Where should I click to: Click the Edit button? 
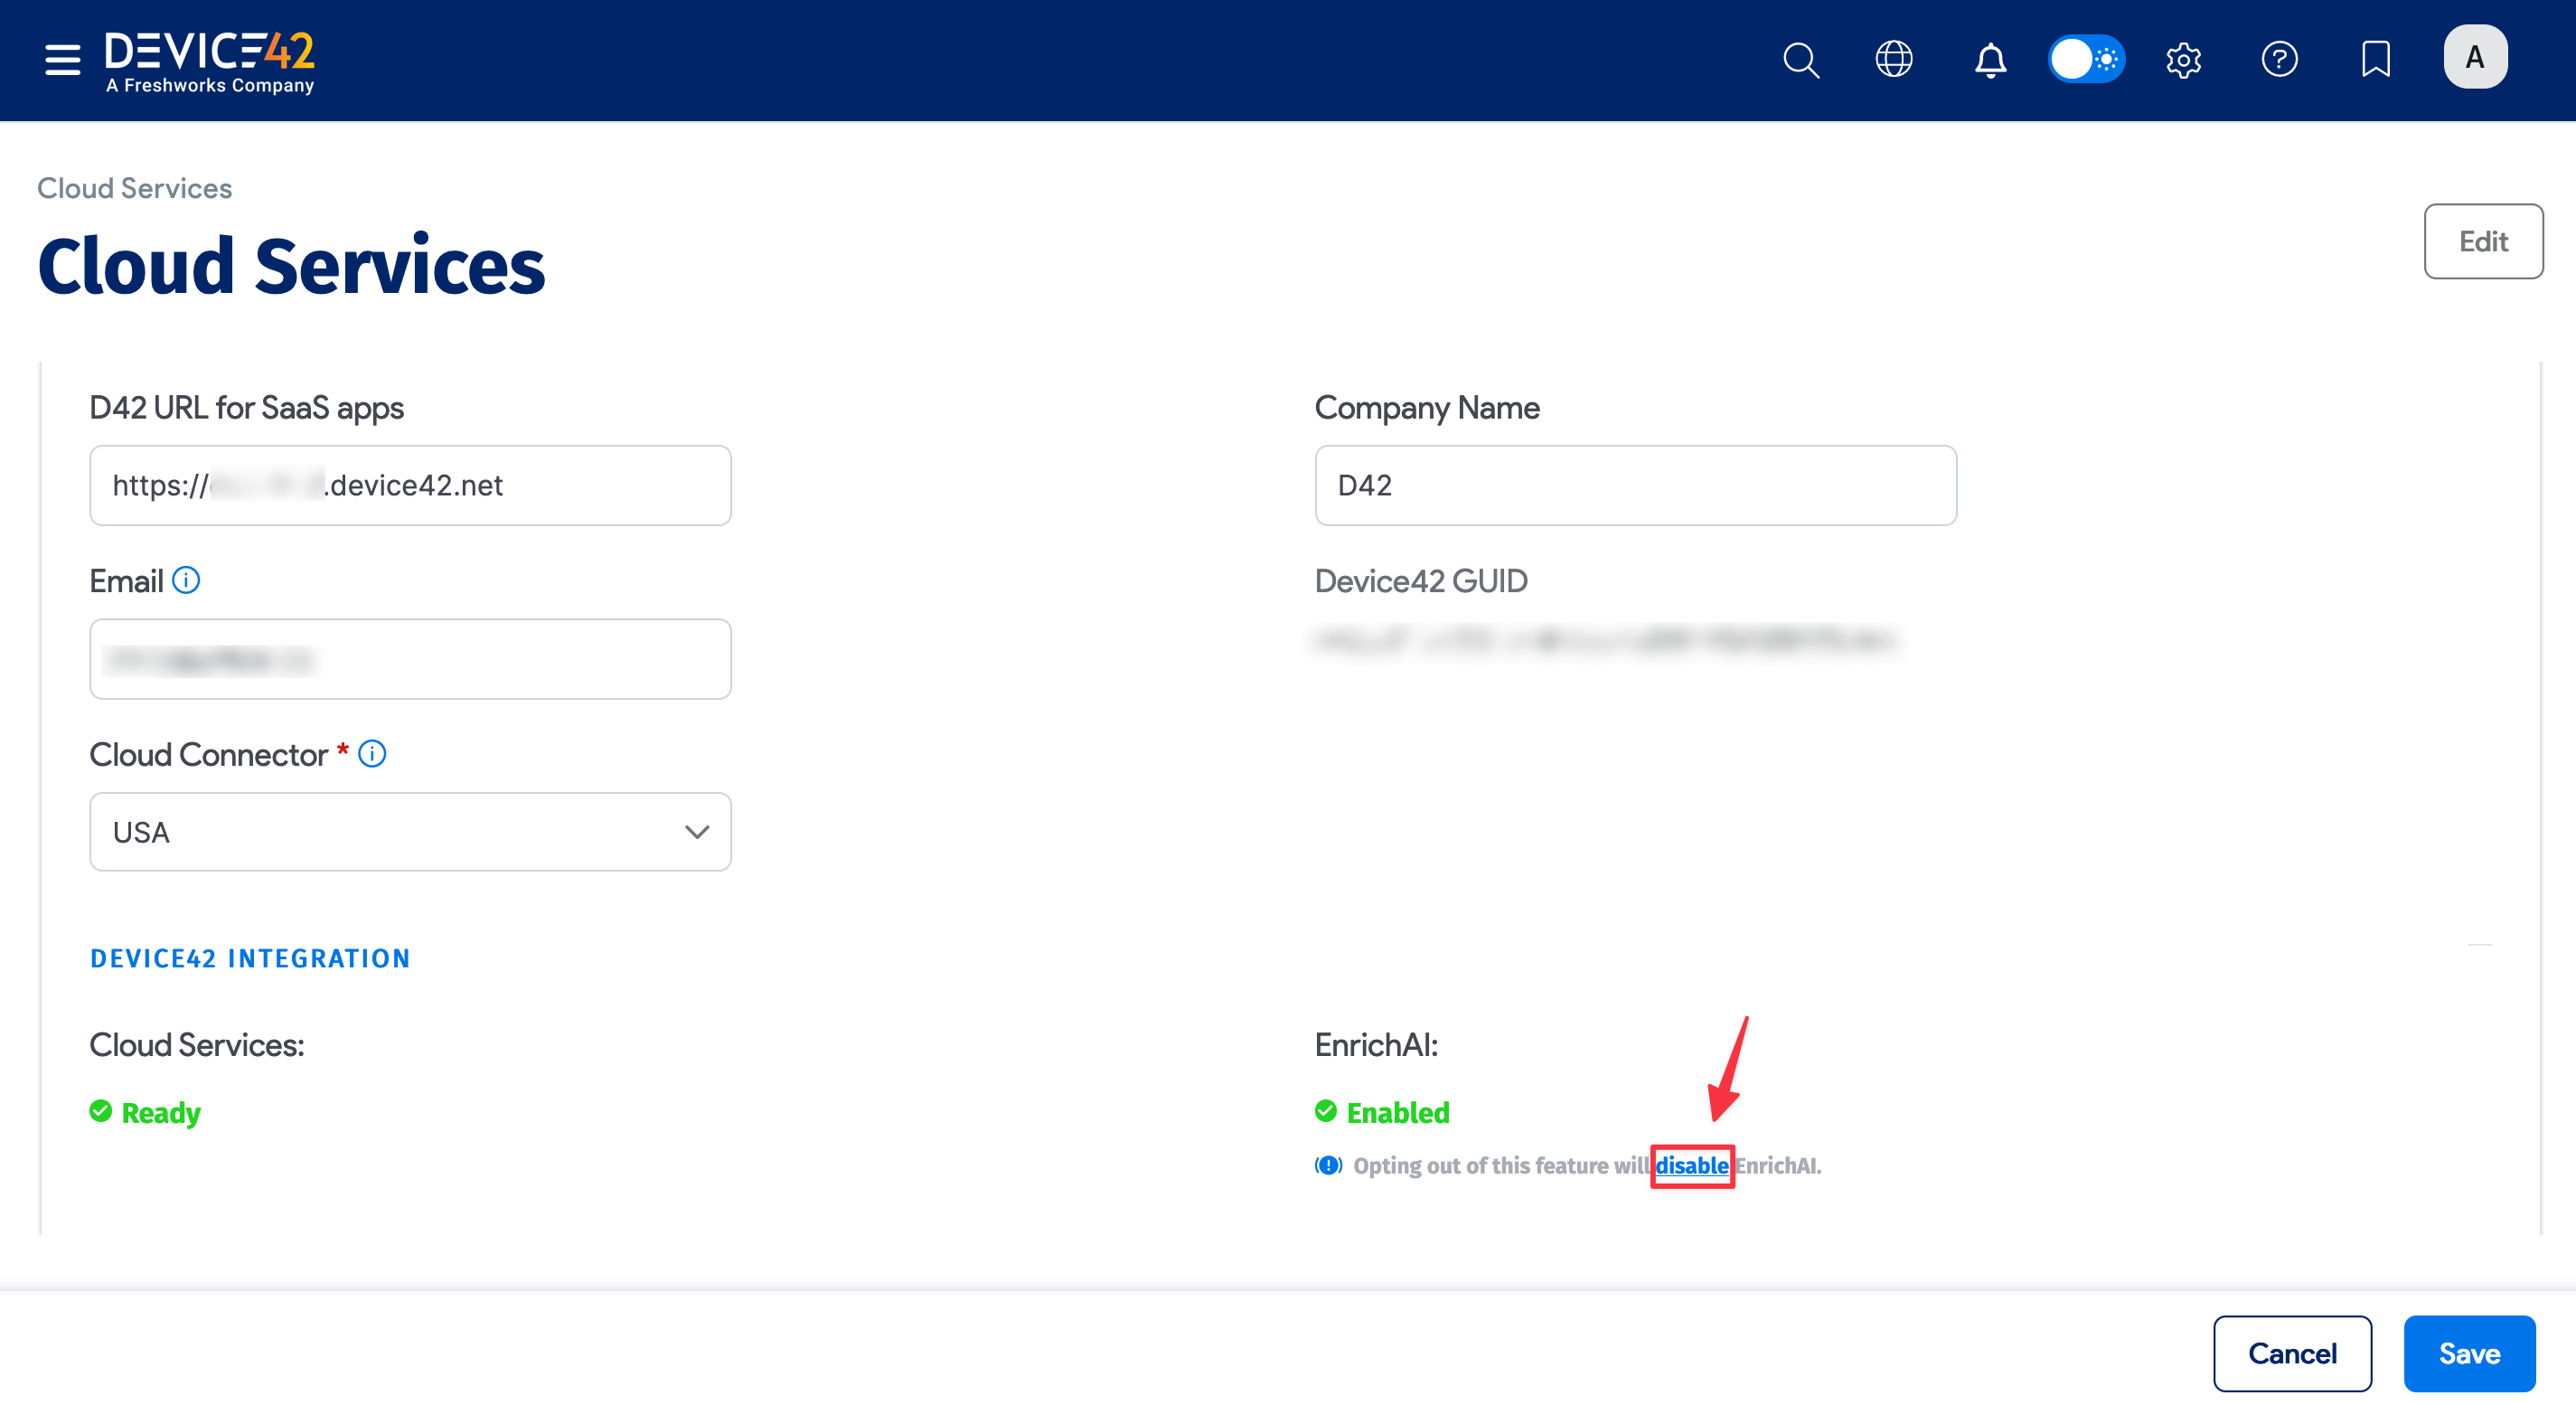click(x=2482, y=241)
